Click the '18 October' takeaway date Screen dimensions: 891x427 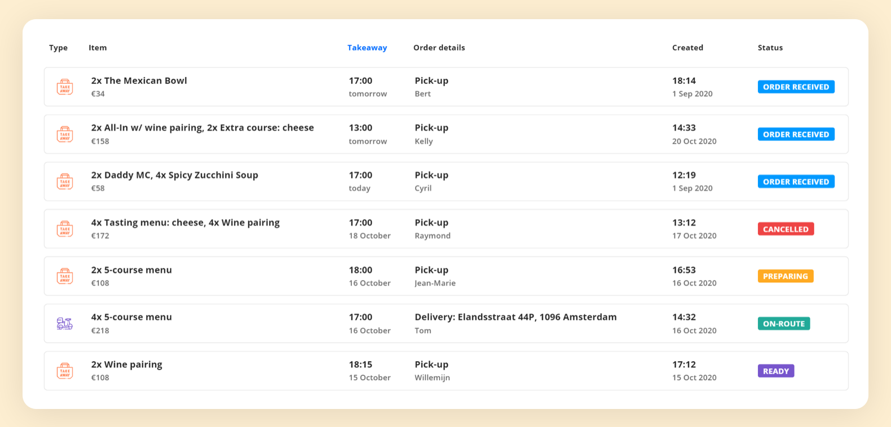pyautogui.click(x=369, y=236)
